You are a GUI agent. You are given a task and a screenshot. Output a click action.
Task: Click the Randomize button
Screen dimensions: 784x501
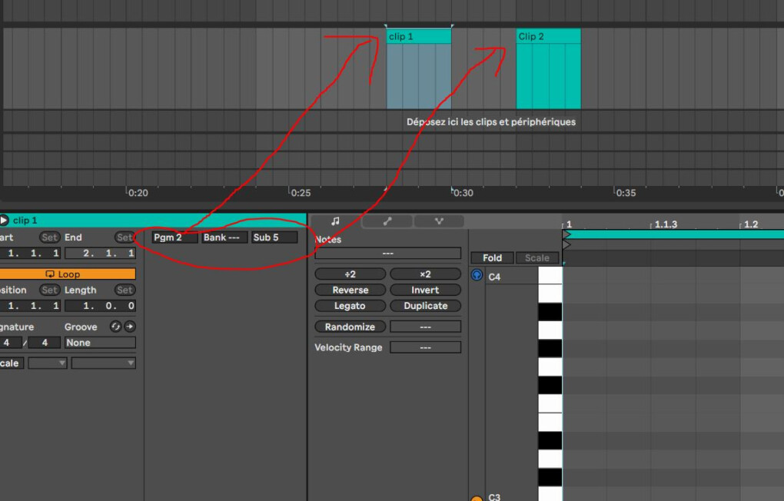(x=350, y=327)
